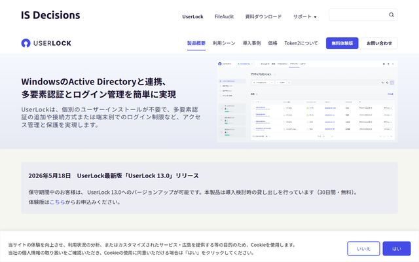This screenshot has width=419, height=262.
Task: Select the 価格 tab
Action: click(x=272, y=43)
